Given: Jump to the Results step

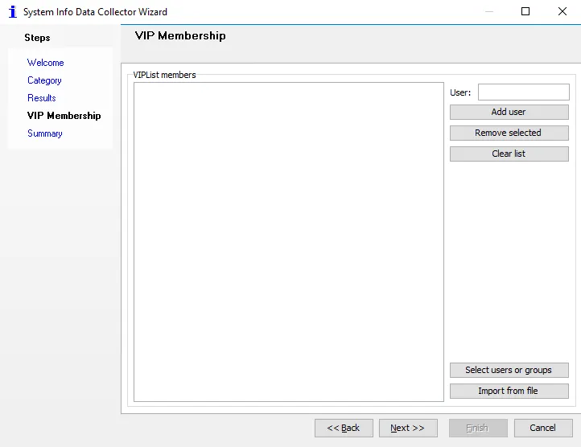Looking at the screenshot, I should pyautogui.click(x=42, y=98).
